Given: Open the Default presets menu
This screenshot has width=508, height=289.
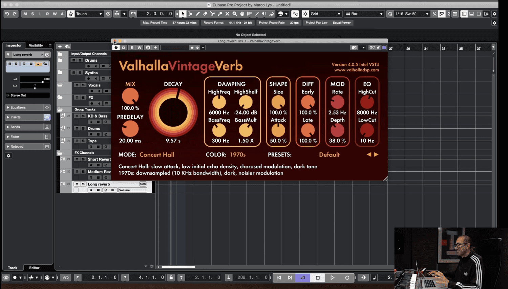Looking at the screenshot, I should [x=329, y=154].
